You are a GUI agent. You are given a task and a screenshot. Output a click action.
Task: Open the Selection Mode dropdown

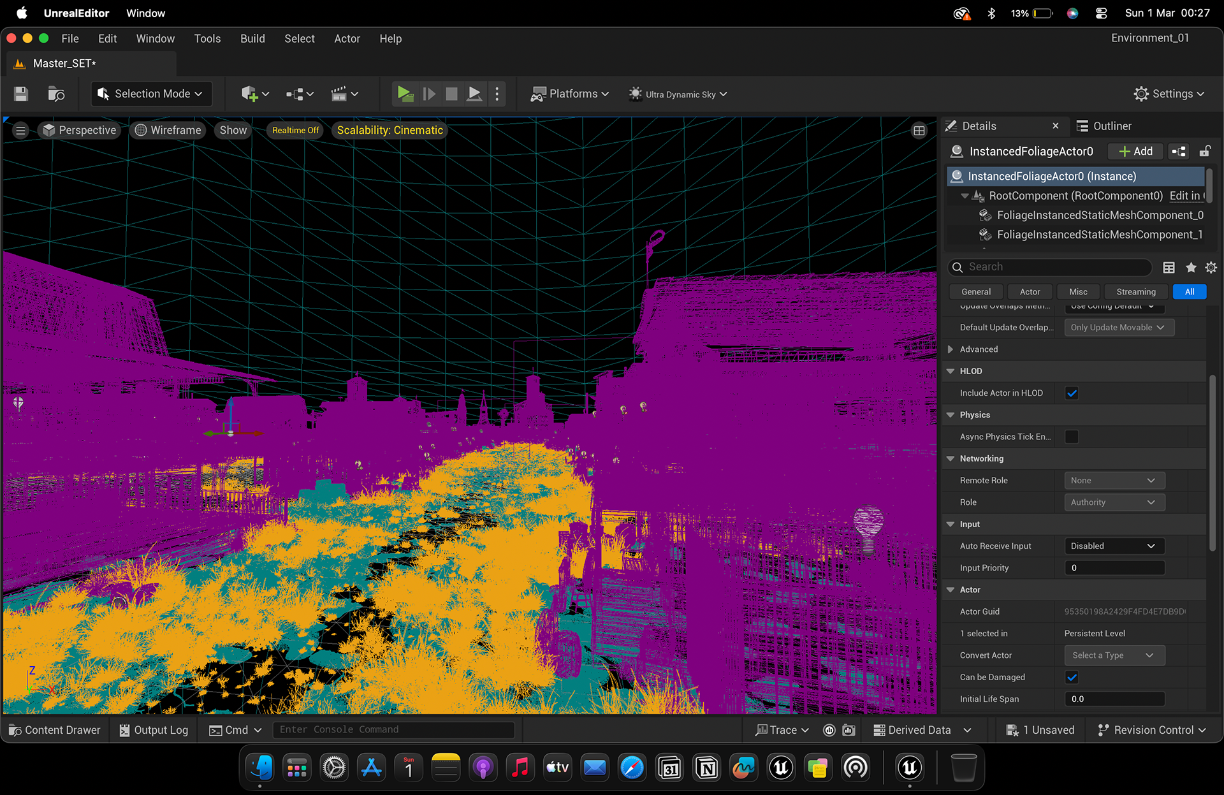(x=151, y=94)
